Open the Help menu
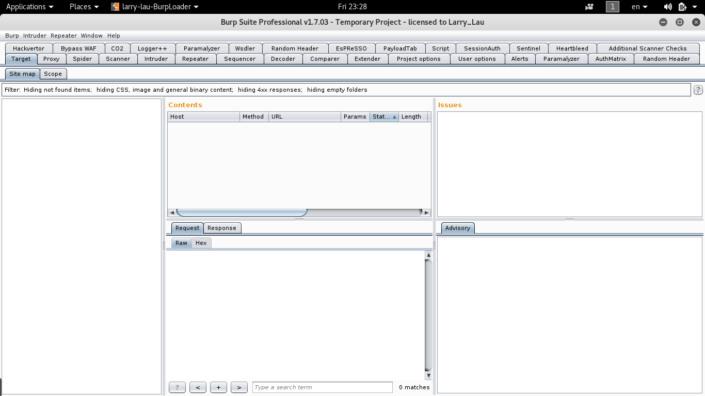The width and height of the screenshot is (705, 396). coord(114,36)
